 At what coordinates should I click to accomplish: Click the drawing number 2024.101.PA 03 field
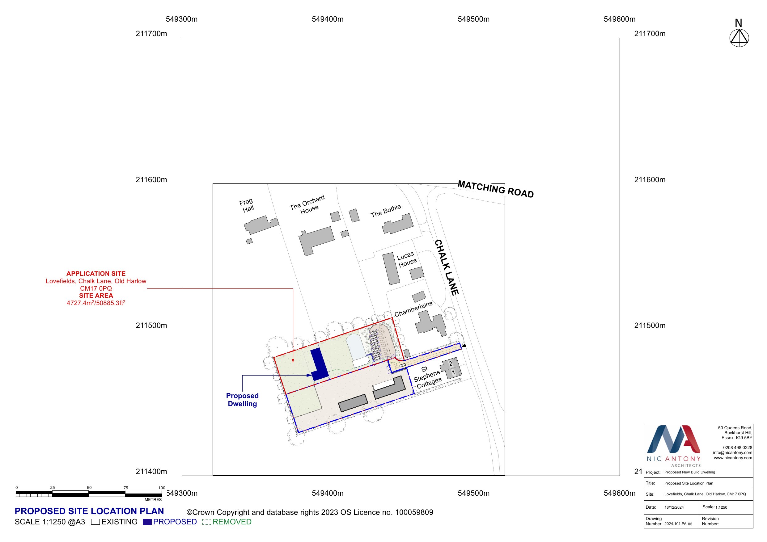click(x=678, y=524)
